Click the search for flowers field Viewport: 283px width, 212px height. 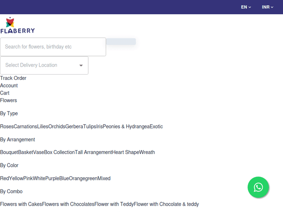point(53,47)
